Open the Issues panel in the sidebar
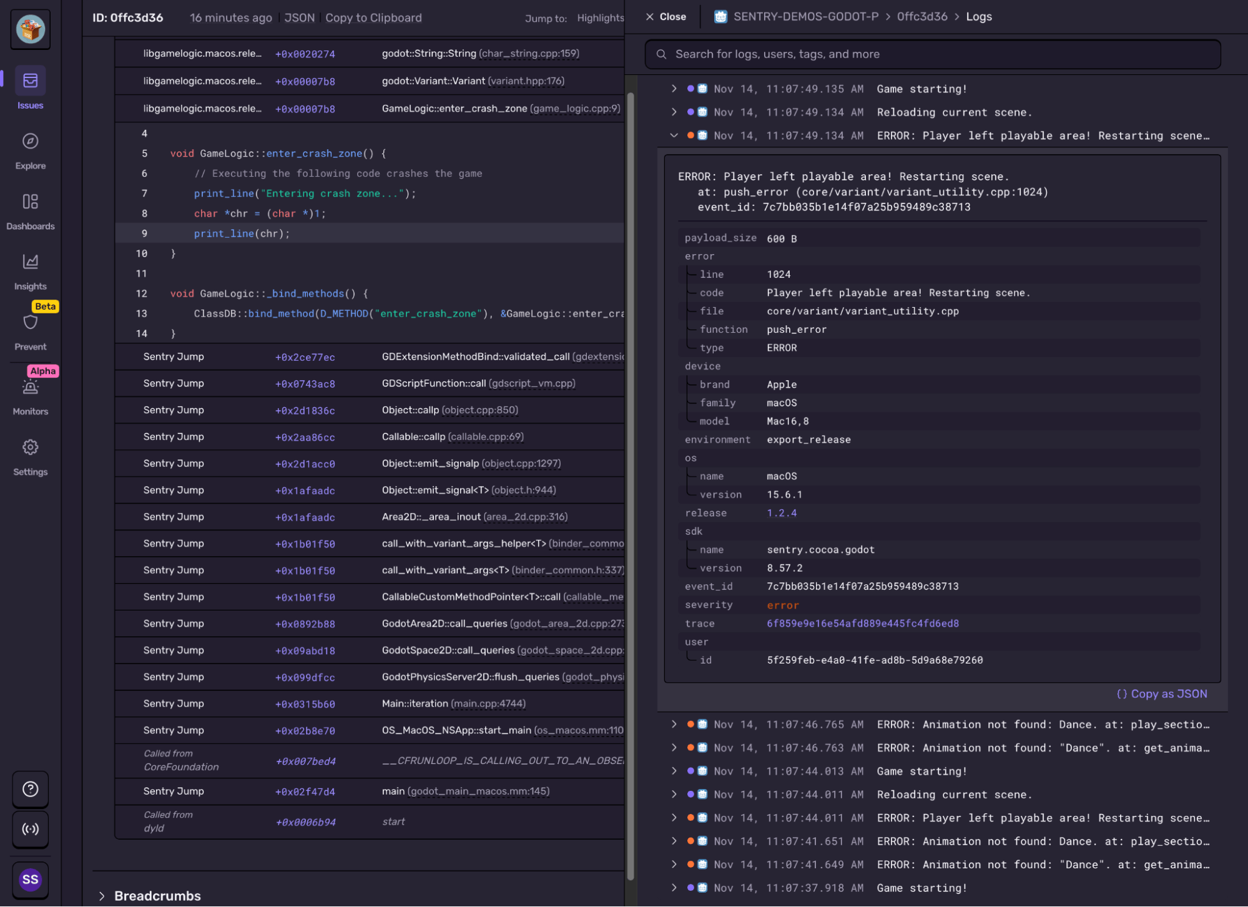This screenshot has height=907, width=1248. (x=30, y=81)
